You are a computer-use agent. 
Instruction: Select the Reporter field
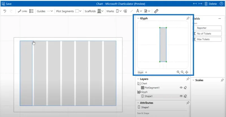click(207, 28)
